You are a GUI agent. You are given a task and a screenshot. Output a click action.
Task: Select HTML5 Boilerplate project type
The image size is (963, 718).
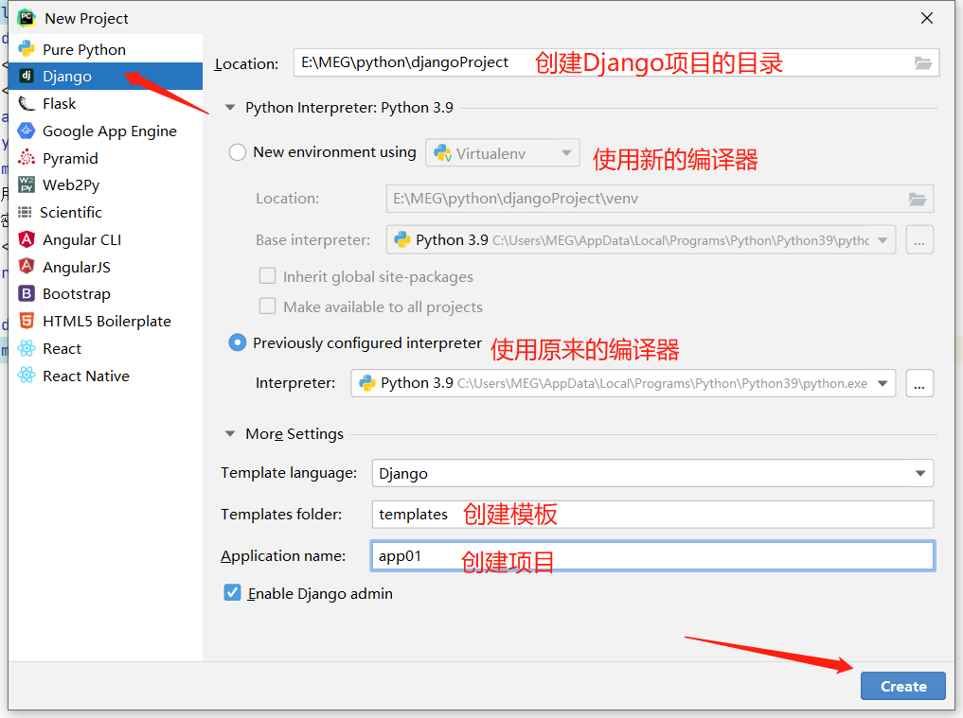106,321
